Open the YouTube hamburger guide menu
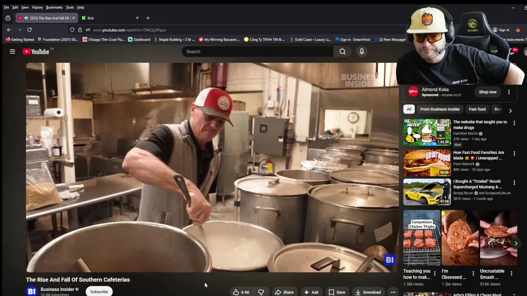This screenshot has height=296, width=527. (x=12, y=51)
